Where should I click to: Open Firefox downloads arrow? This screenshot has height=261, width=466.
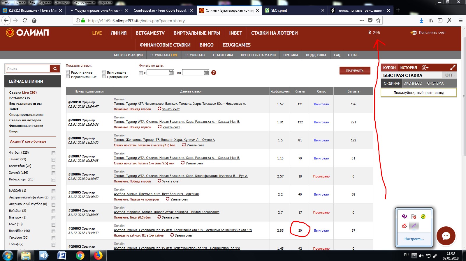click(x=421, y=20)
